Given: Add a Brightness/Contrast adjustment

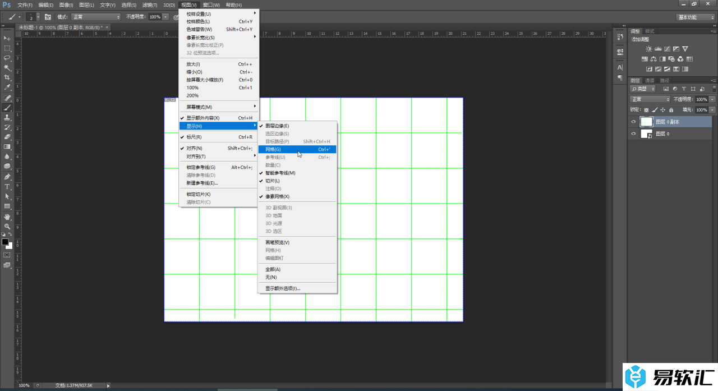Looking at the screenshot, I should [649, 49].
